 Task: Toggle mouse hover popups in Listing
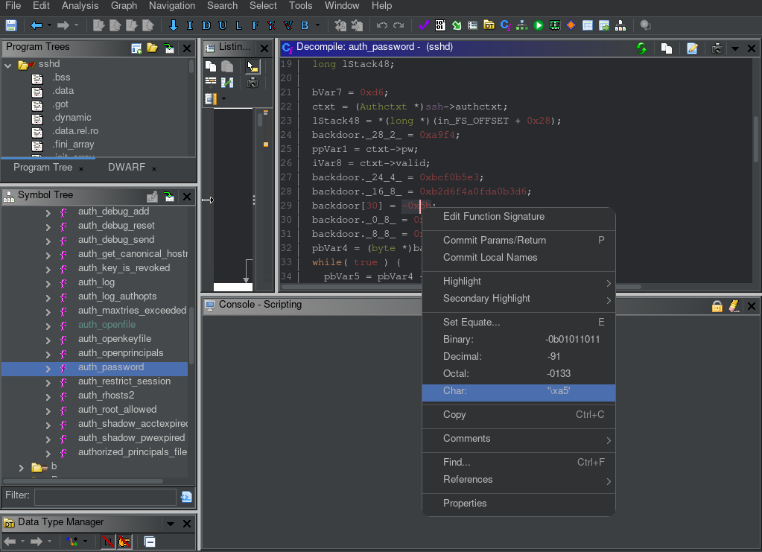(x=253, y=66)
